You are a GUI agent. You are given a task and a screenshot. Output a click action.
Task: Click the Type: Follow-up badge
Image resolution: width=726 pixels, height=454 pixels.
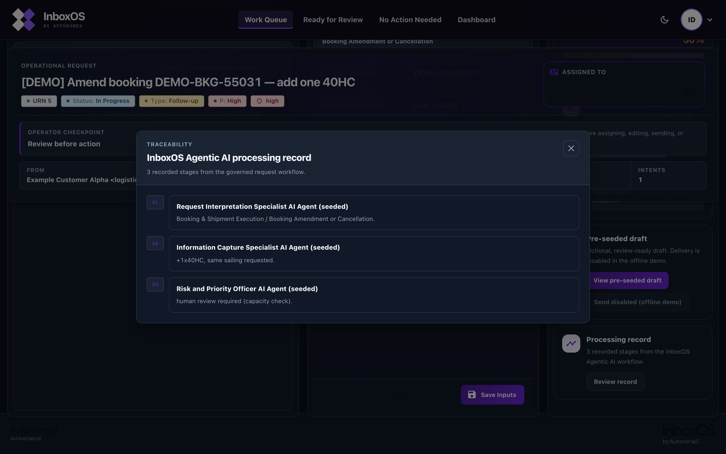[171, 101]
